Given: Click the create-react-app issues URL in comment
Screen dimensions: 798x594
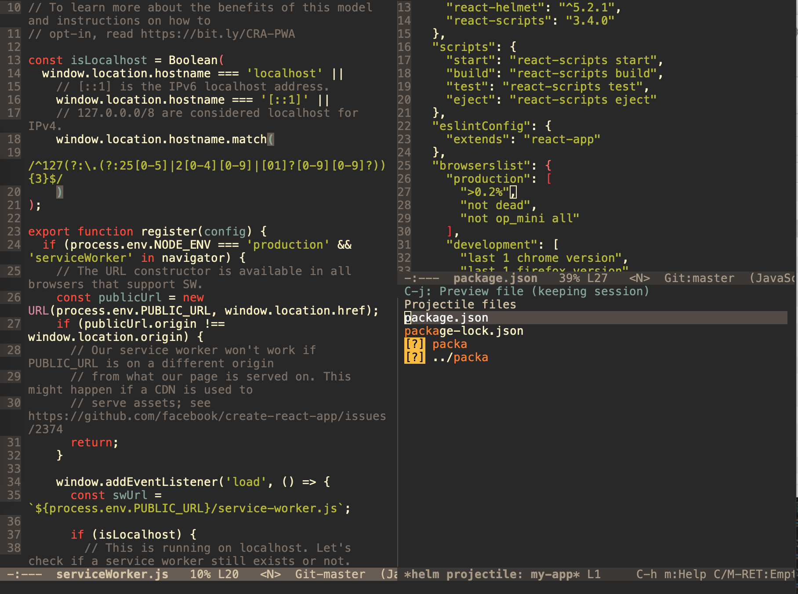Looking at the screenshot, I should pos(207,422).
